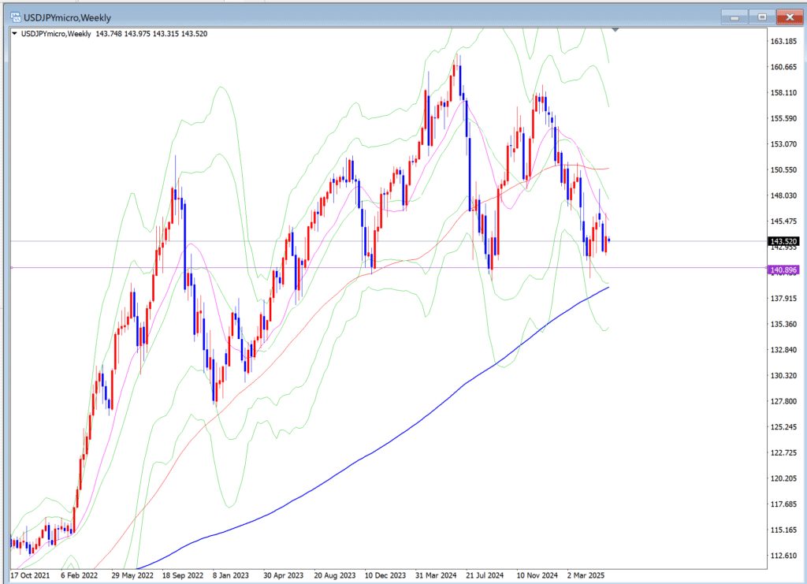Click the 122.725 price scale label
Screen dimensions: 807x584
click(783, 453)
